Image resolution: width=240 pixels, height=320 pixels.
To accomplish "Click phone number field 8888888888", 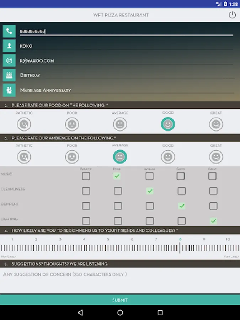I will click(126, 31).
